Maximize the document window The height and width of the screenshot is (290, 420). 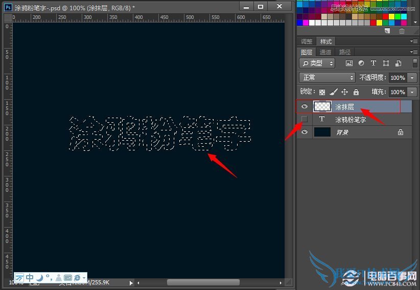tap(261, 7)
